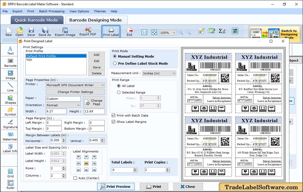This screenshot has width=303, height=192.
Task: Decrease the Columns value
Action: point(64,177)
